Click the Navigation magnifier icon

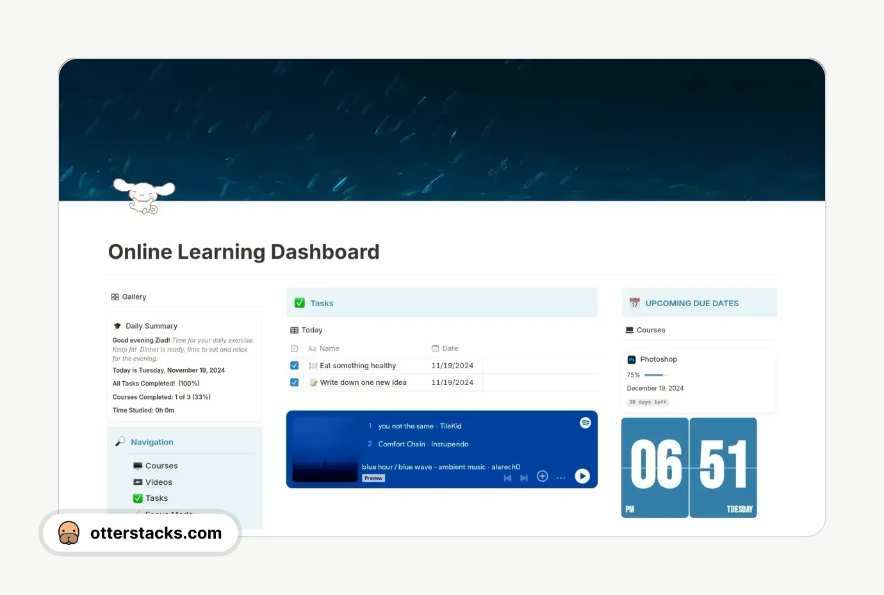120,441
